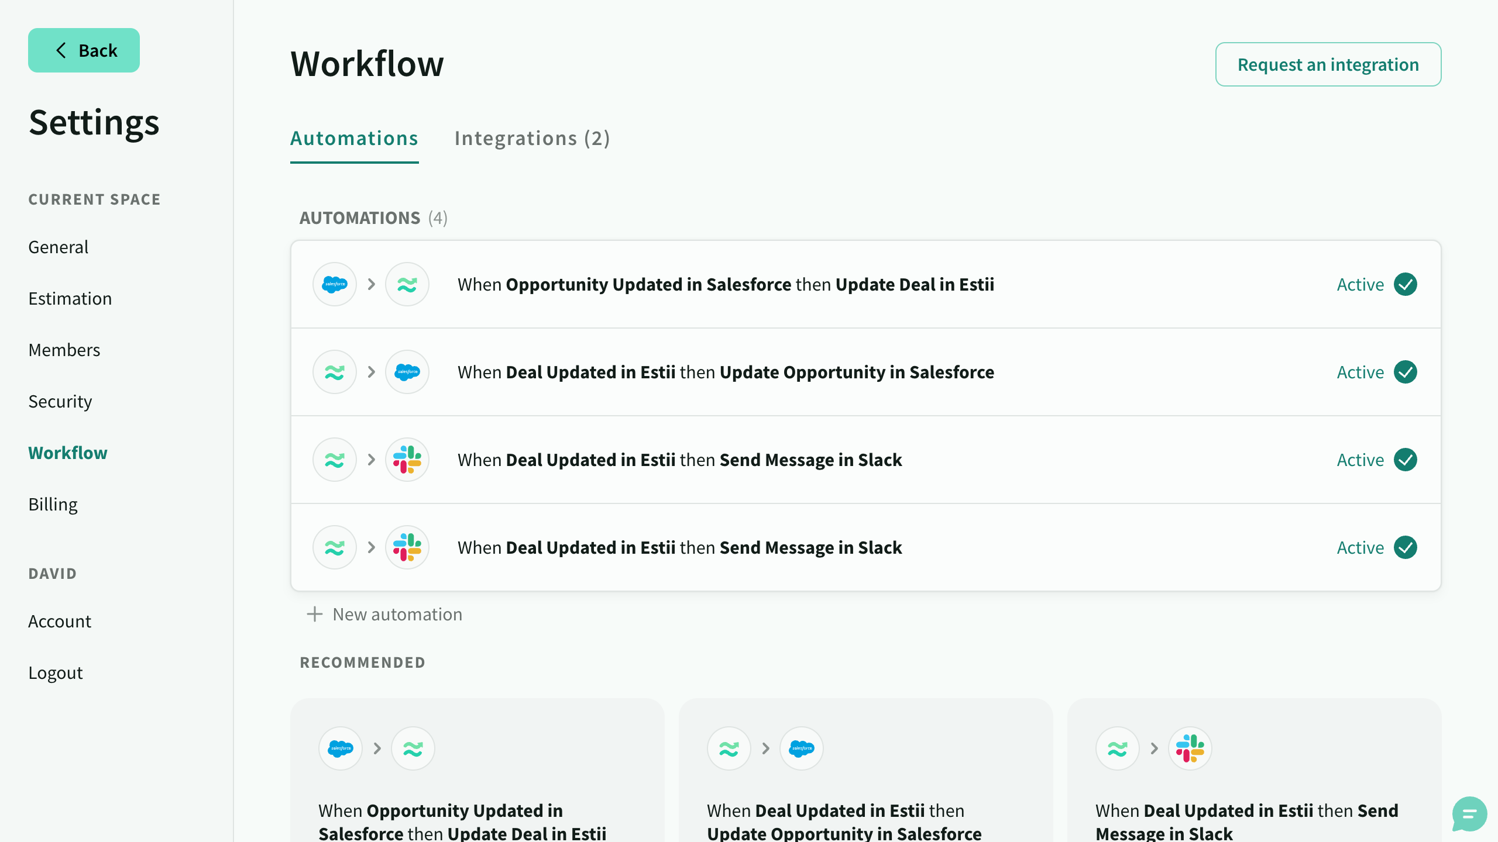
Task: Click the Slack icon in third automation
Action: (407, 460)
